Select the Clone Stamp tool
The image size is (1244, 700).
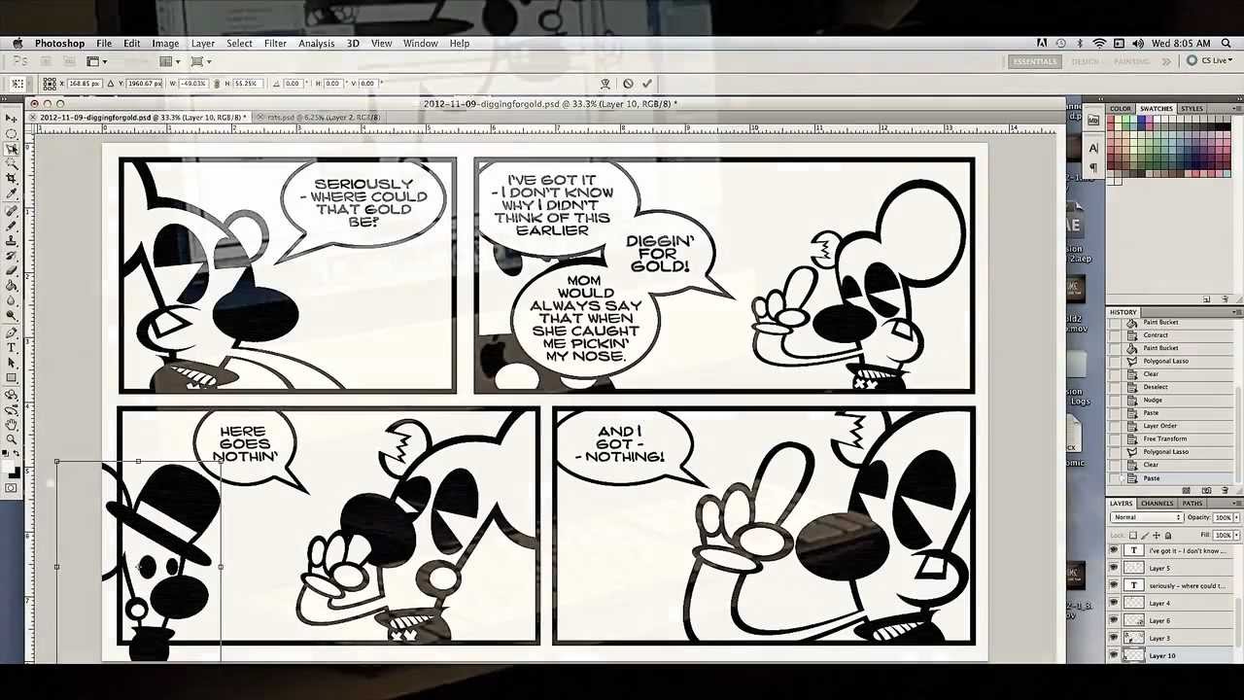pos(11,239)
